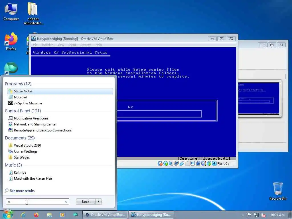Click the display monitor icon in VM status bar
The image size is (292, 219).
coord(192,163)
